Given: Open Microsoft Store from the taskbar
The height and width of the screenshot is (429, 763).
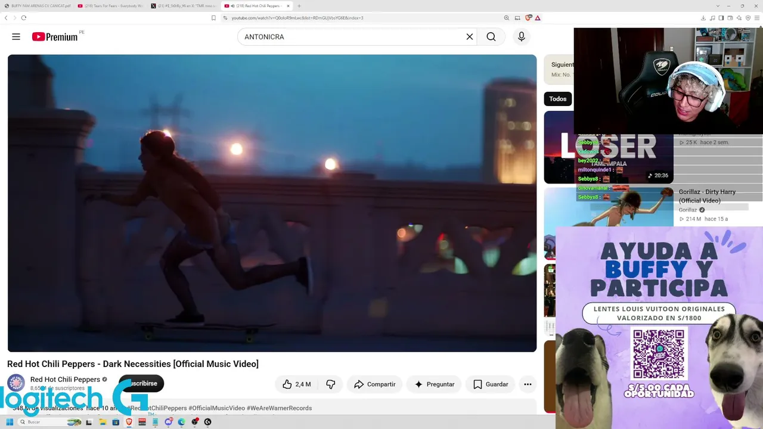Looking at the screenshot, I should pos(115,422).
